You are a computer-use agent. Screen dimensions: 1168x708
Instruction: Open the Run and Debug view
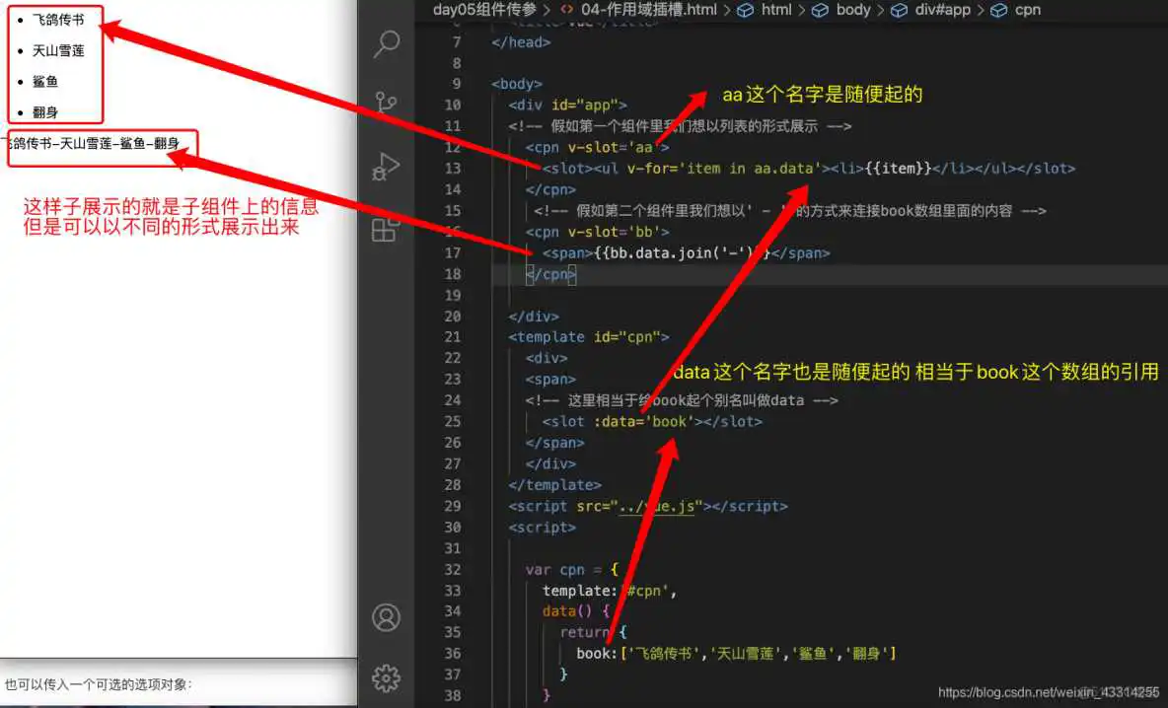point(386,166)
